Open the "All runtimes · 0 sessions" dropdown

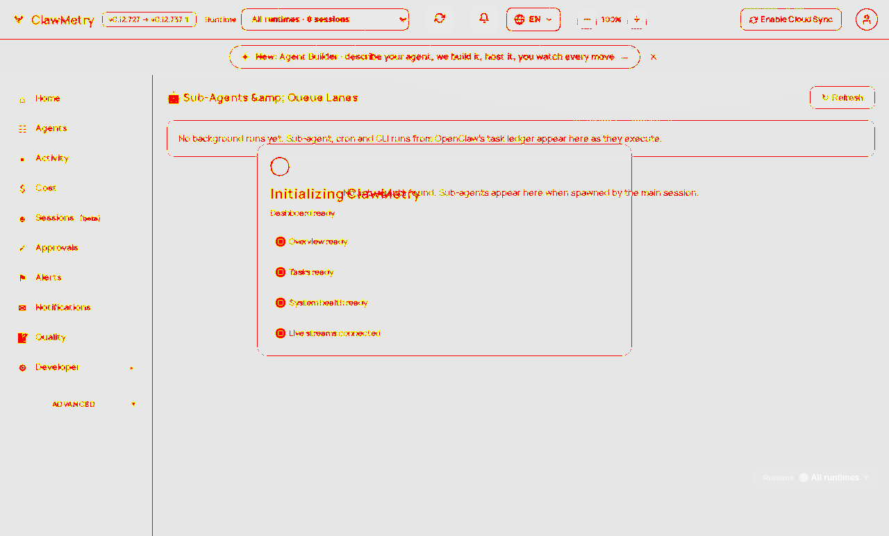325,19
